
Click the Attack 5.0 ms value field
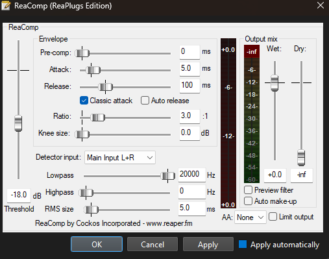coord(189,69)
